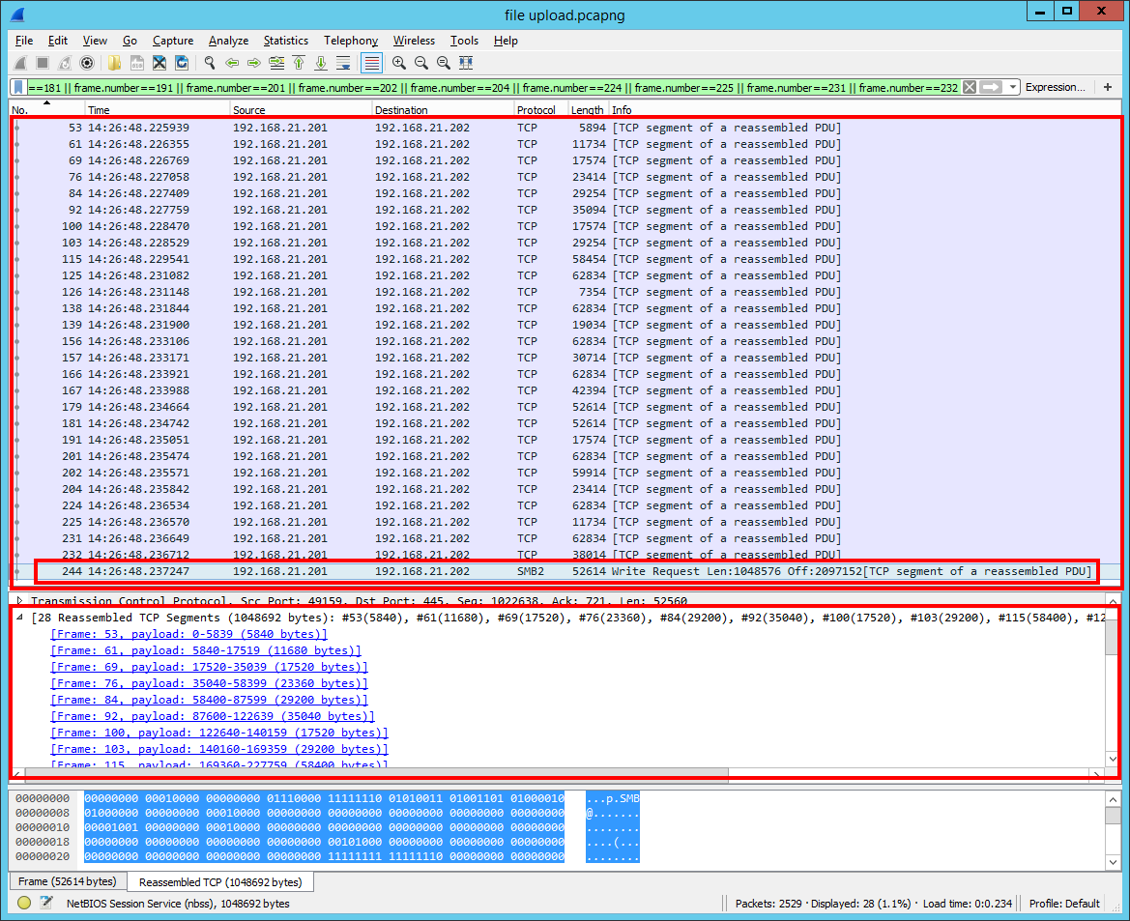Open Frame: 103 payload link
This screenshot has width=1130, height=921.
pyautogui.click(x=219, y=750)
